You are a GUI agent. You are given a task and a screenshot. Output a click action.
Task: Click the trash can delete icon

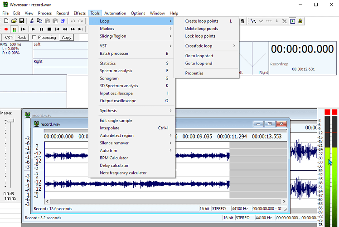pos(243,21)
